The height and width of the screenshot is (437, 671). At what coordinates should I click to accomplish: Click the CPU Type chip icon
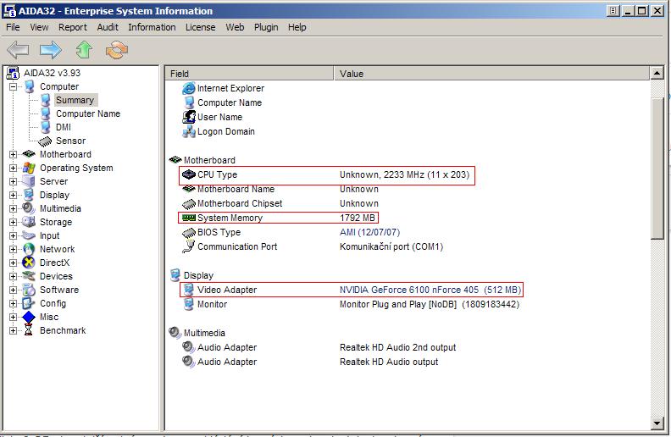pos(188,174)
